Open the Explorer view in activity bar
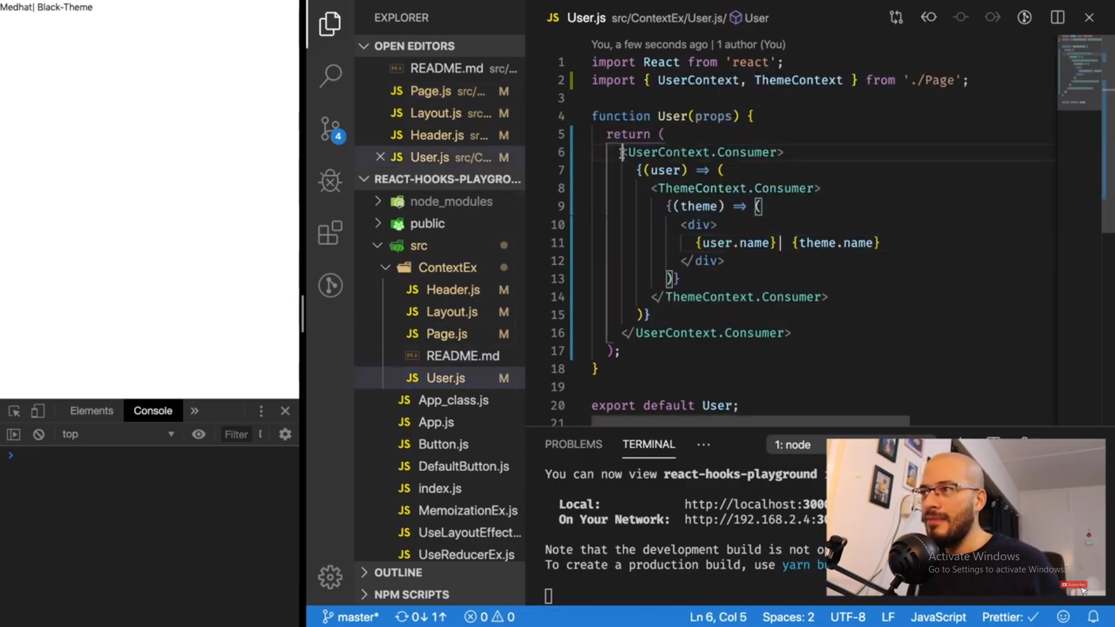1115x627 pixels. pos(330,24)
